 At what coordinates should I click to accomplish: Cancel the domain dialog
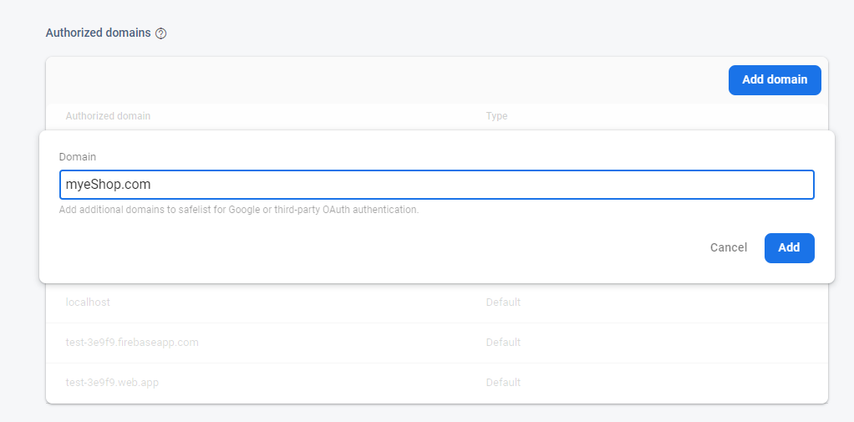[x=728, y=247]
